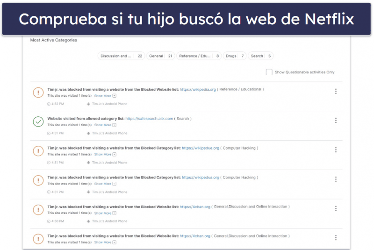Viewport: 374px width, 250px height.
Task: Open the three-dot menu for the wikipedia.org entry
Action: coord(336,91)
